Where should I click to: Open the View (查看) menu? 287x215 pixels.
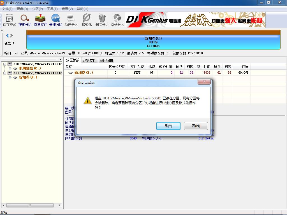[x=67, y=9]
